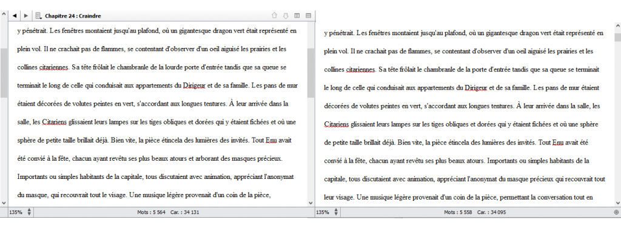Click the 'Chapitre 24 : Craindre' header title
The width and height of the screenshot is (621, 225).
click(x=73, y=16)
